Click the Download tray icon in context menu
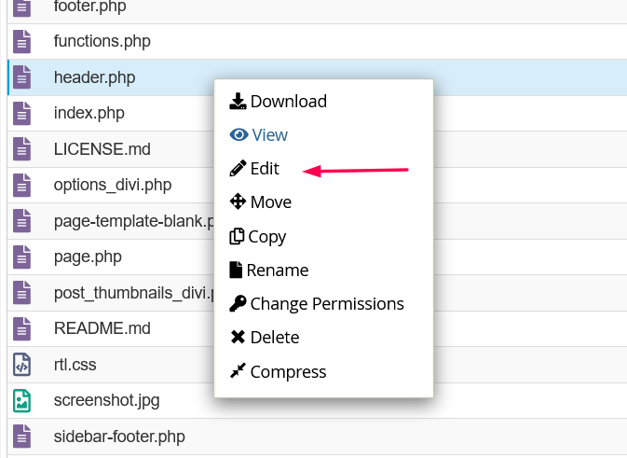Image resolution: width=627 pixels, height=458 pixels. pos(238,102)
